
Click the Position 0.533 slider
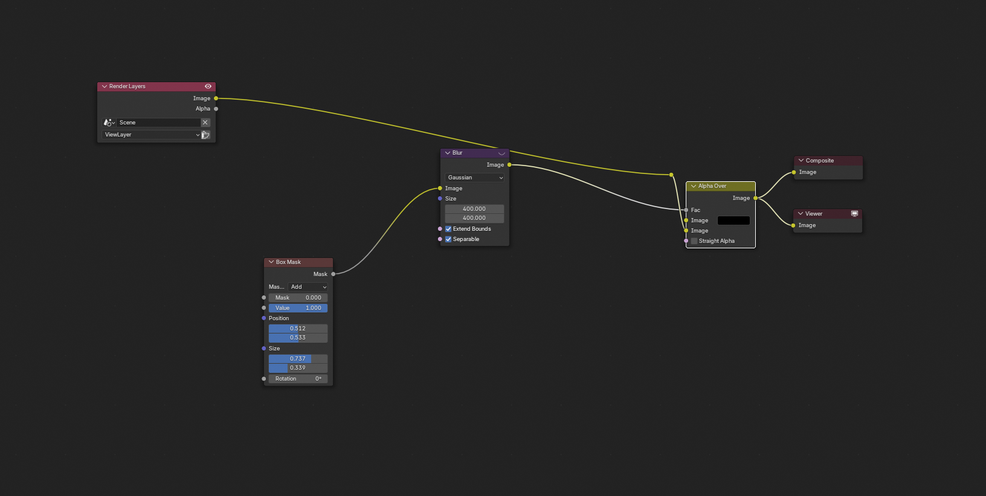click(298, 338)
